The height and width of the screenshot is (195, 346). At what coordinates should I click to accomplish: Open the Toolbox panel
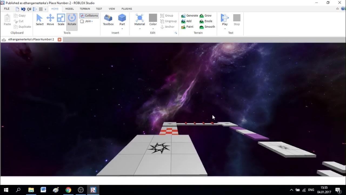point(108,20)
